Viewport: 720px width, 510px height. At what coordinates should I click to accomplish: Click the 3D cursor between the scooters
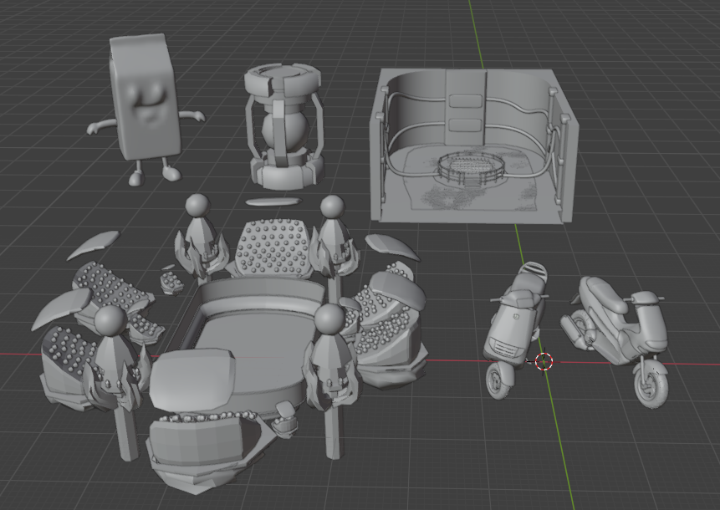[x=544, y=363]
